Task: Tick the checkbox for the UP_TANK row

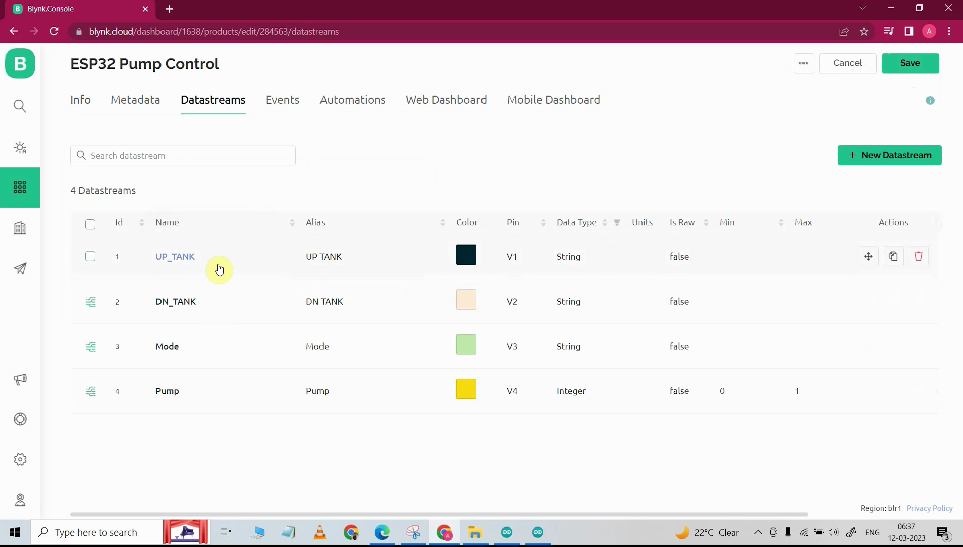Action: 90,256
